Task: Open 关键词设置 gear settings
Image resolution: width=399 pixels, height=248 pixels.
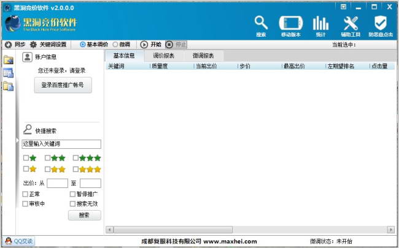Action: click(x=34, y=45)
